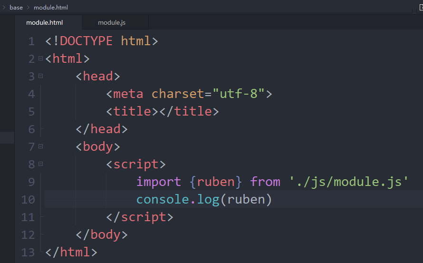The height and width of the screenshot is (263, 423).
Task: Click the './js/module.js' import path string
Action: click(349, 182)
